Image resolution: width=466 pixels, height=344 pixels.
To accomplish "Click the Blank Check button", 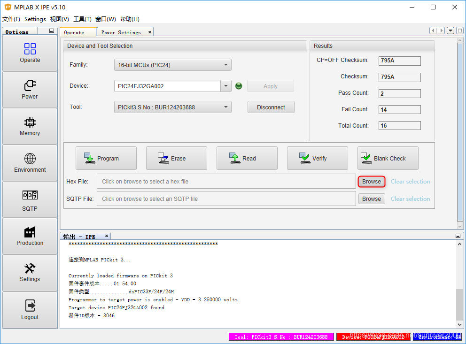I will [x=388, y=158].
